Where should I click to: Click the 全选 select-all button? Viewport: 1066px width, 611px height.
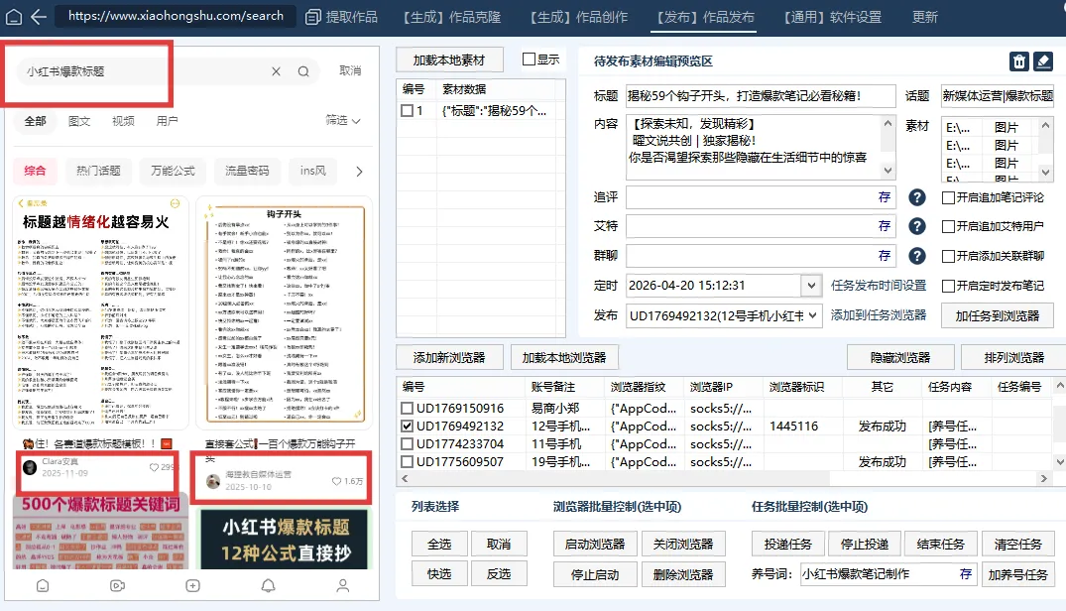tap(439, 543)
